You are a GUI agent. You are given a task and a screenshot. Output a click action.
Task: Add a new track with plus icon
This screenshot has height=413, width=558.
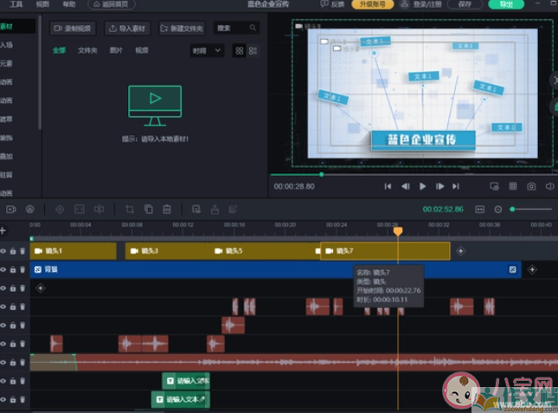pyautogui.click(x=3, y=230)
